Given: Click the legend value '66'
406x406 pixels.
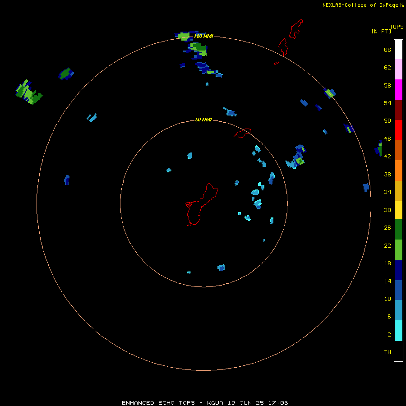Looking at the screenshot, I should point(388,50).
